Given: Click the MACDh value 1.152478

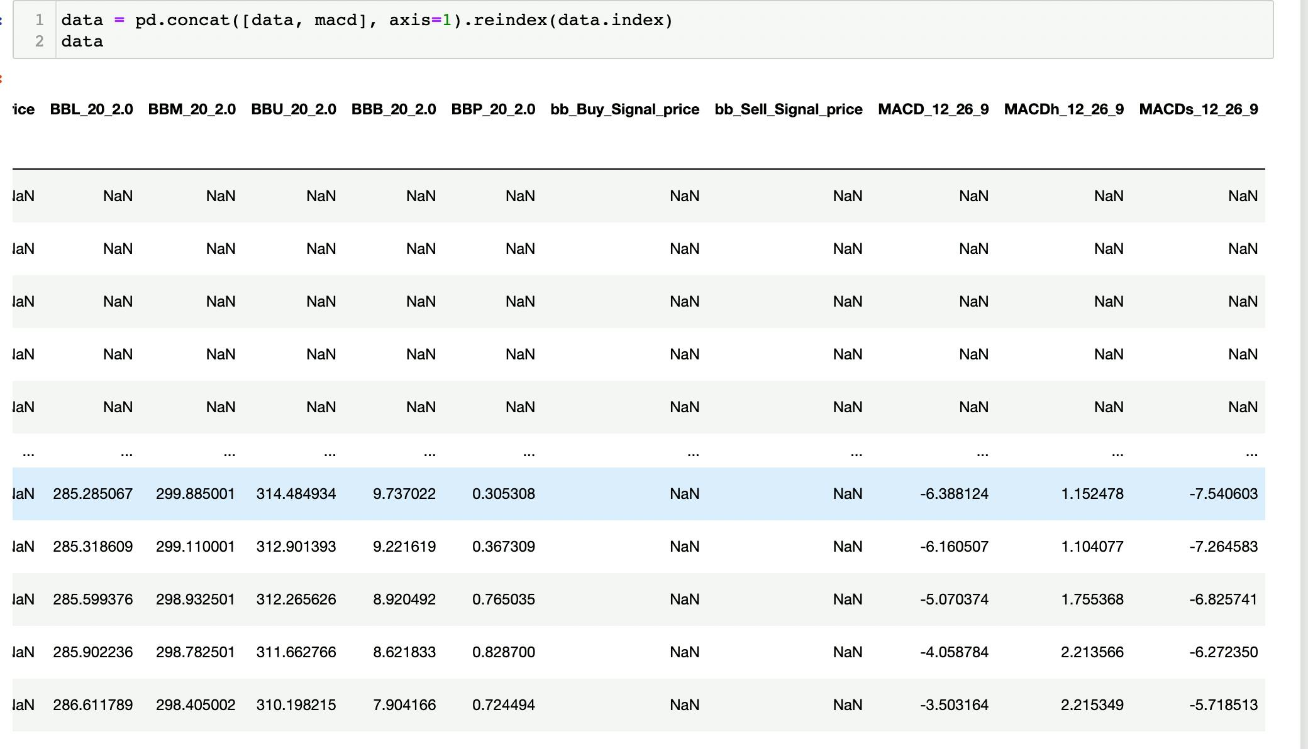Looking at the screenshot, I should point(1092,494).
